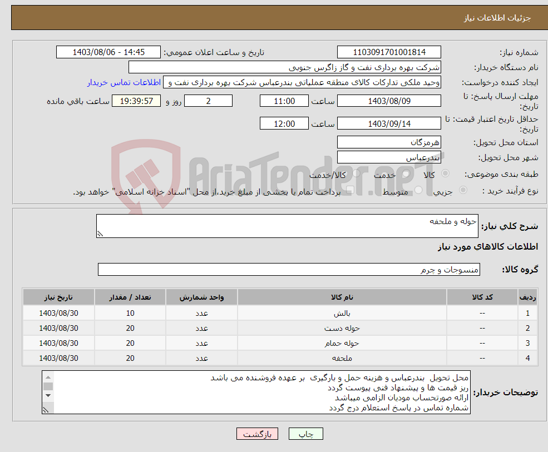Screen dimensions: 548x452
Task: Click reply deadline date 1403/08/09
Action: coord(389,101)
